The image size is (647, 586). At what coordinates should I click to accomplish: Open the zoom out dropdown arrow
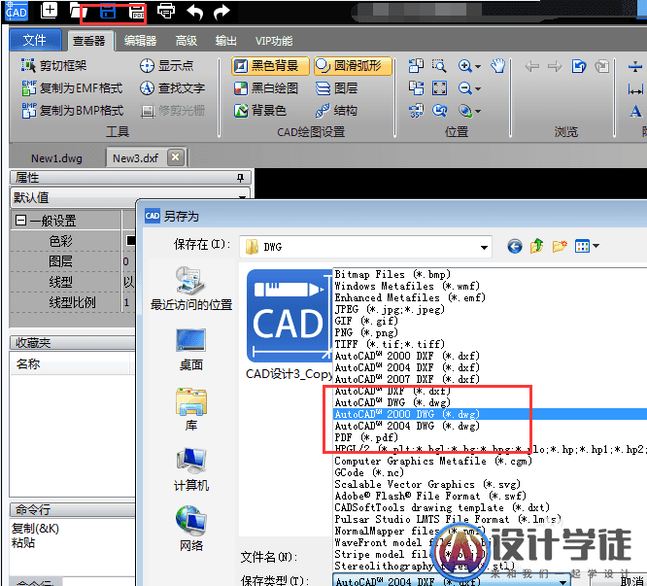click(478, 88)
